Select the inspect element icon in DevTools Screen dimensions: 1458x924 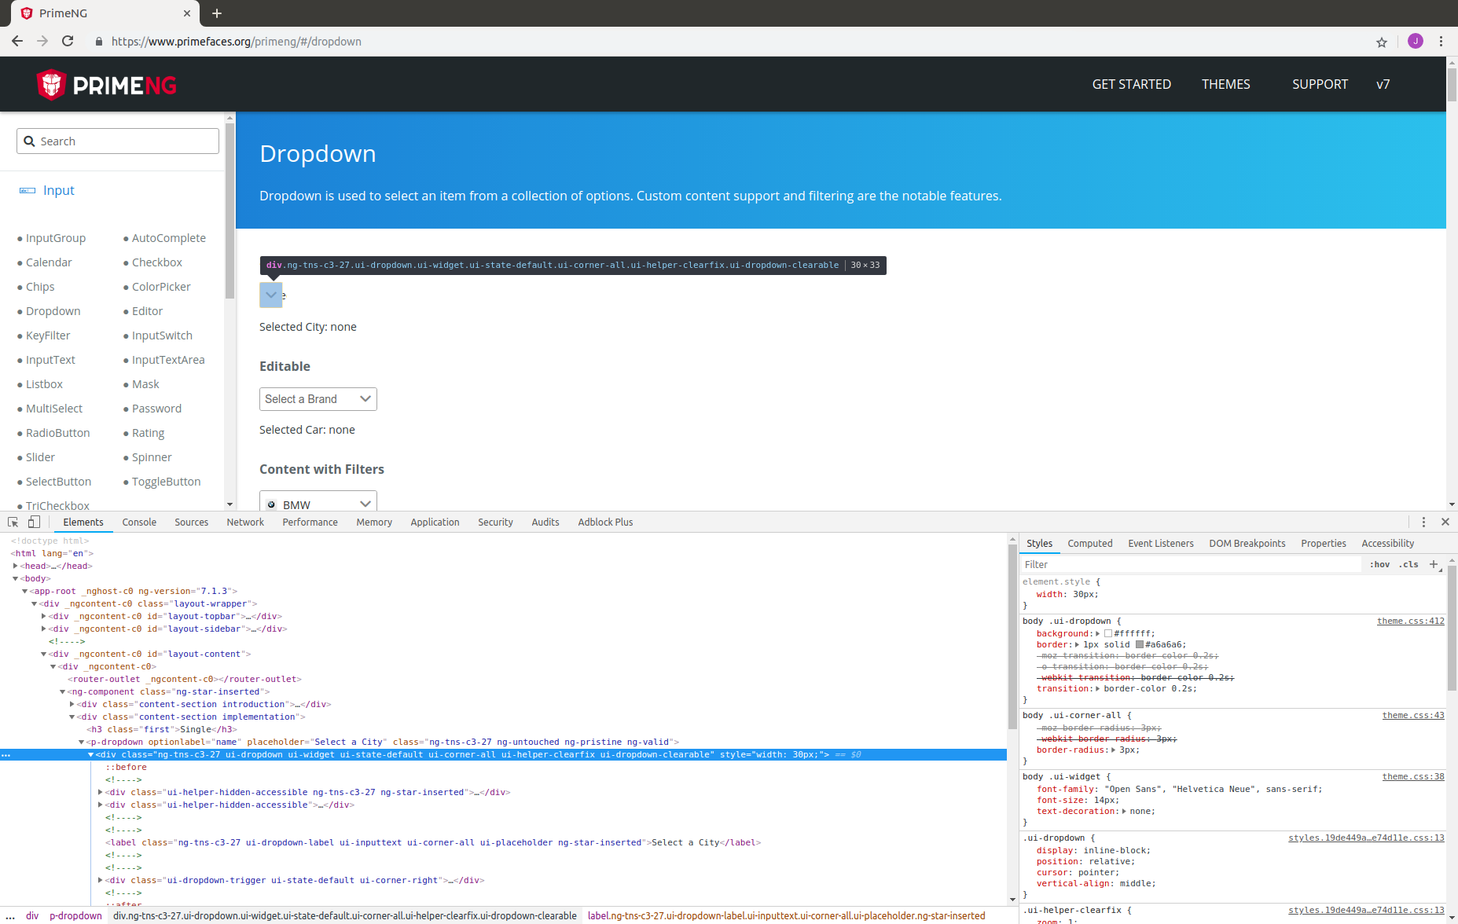click(12, 522)
